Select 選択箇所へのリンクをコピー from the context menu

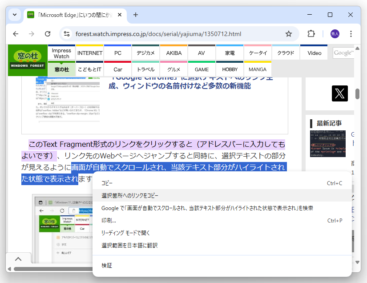pos(129,196)
